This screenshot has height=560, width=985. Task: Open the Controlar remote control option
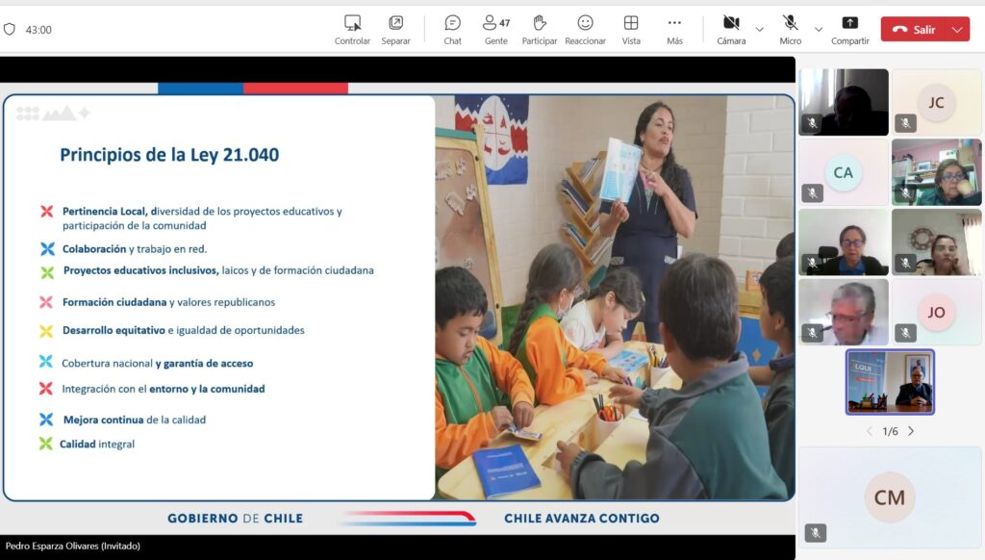[x=352, y=29]
